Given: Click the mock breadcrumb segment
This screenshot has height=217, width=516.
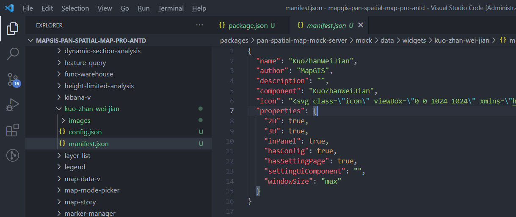Looking at the screenshot, I should [364, 41].
